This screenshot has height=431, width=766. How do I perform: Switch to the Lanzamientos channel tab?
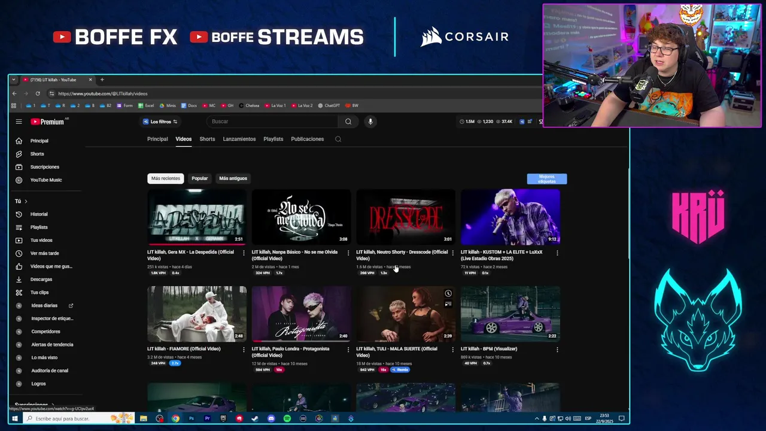[x=239, y=139]
